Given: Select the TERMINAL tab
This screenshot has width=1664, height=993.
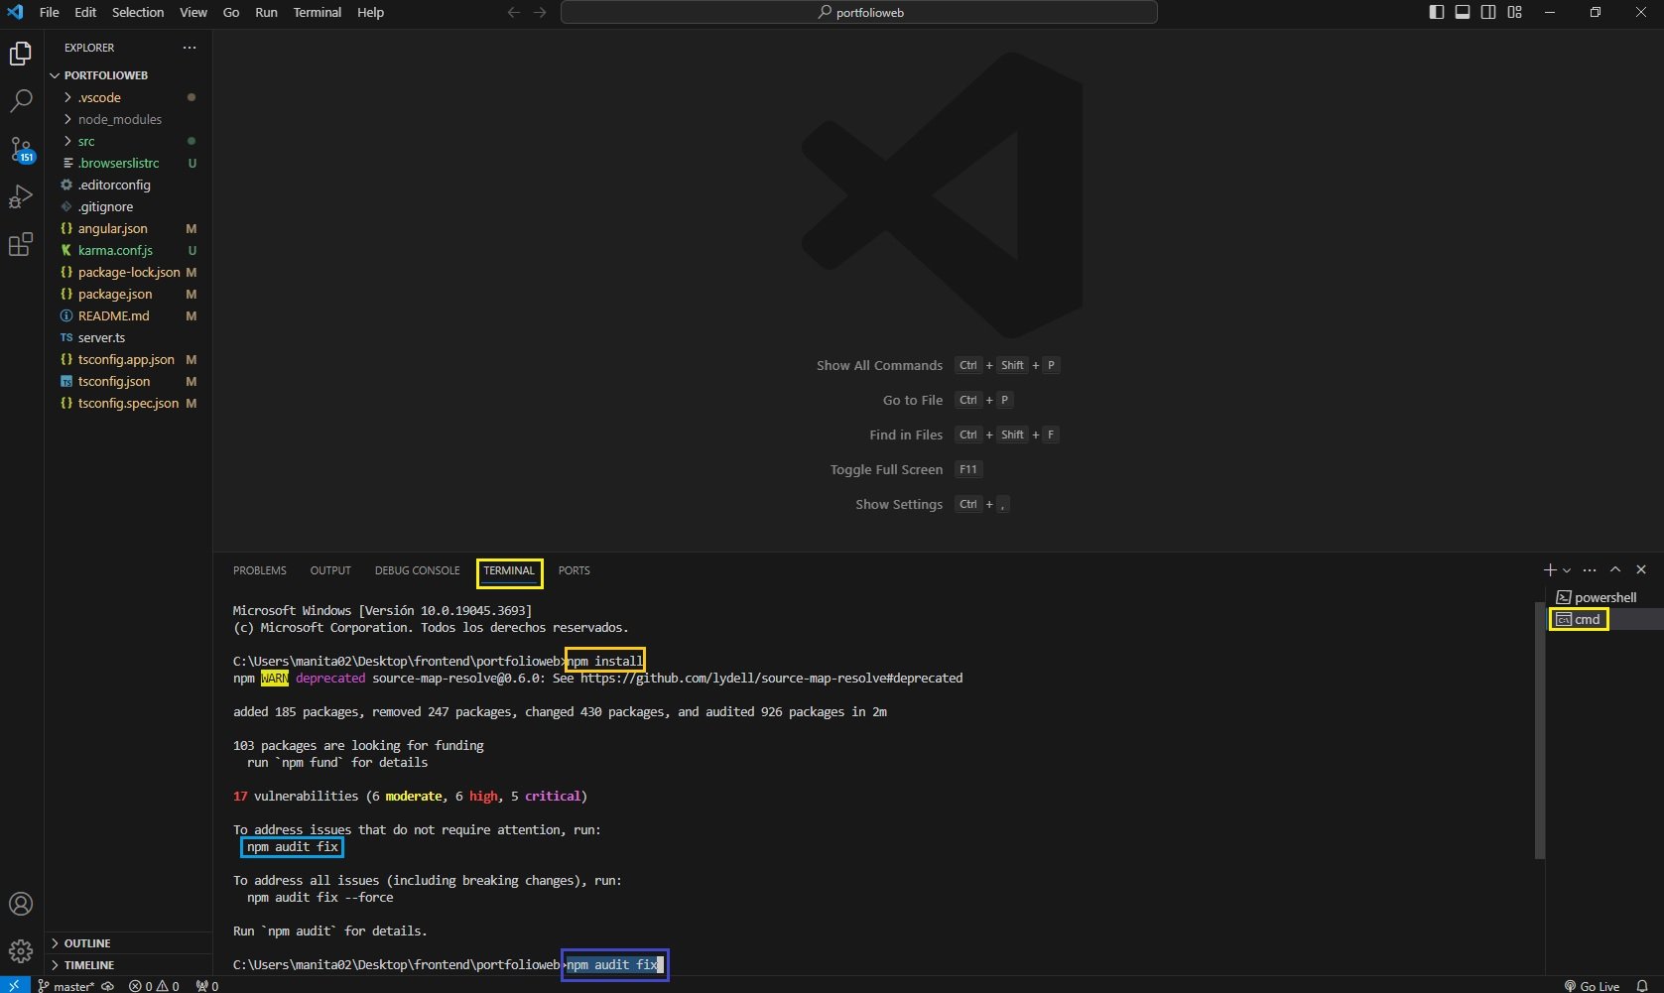Looking at the screenshot, I should [509, 570].
